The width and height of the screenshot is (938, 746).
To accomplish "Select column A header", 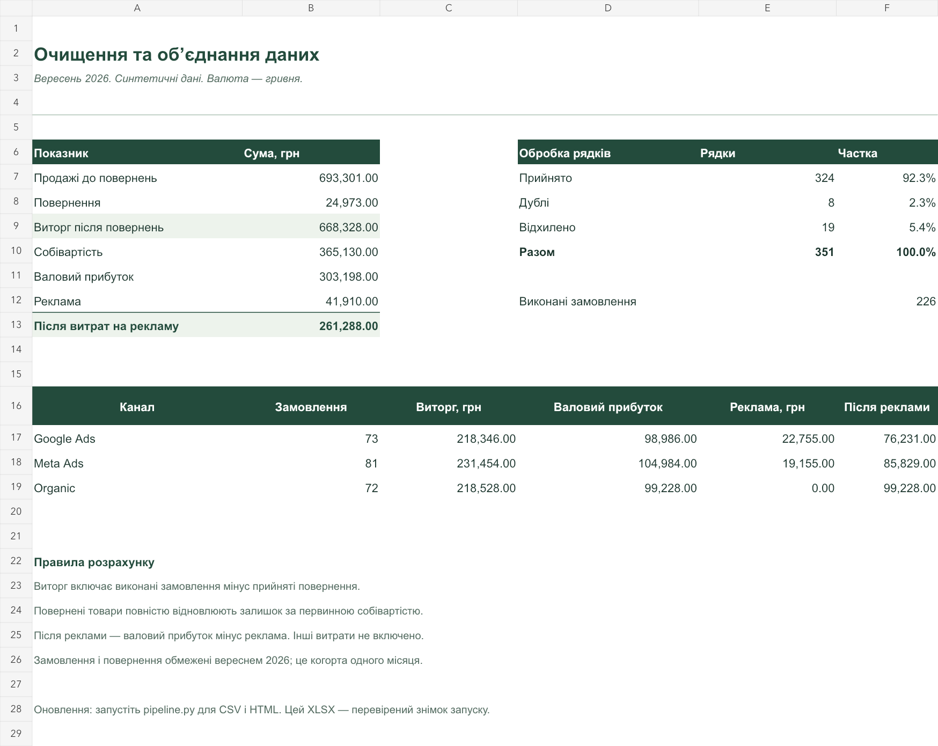I will (137, 8).
